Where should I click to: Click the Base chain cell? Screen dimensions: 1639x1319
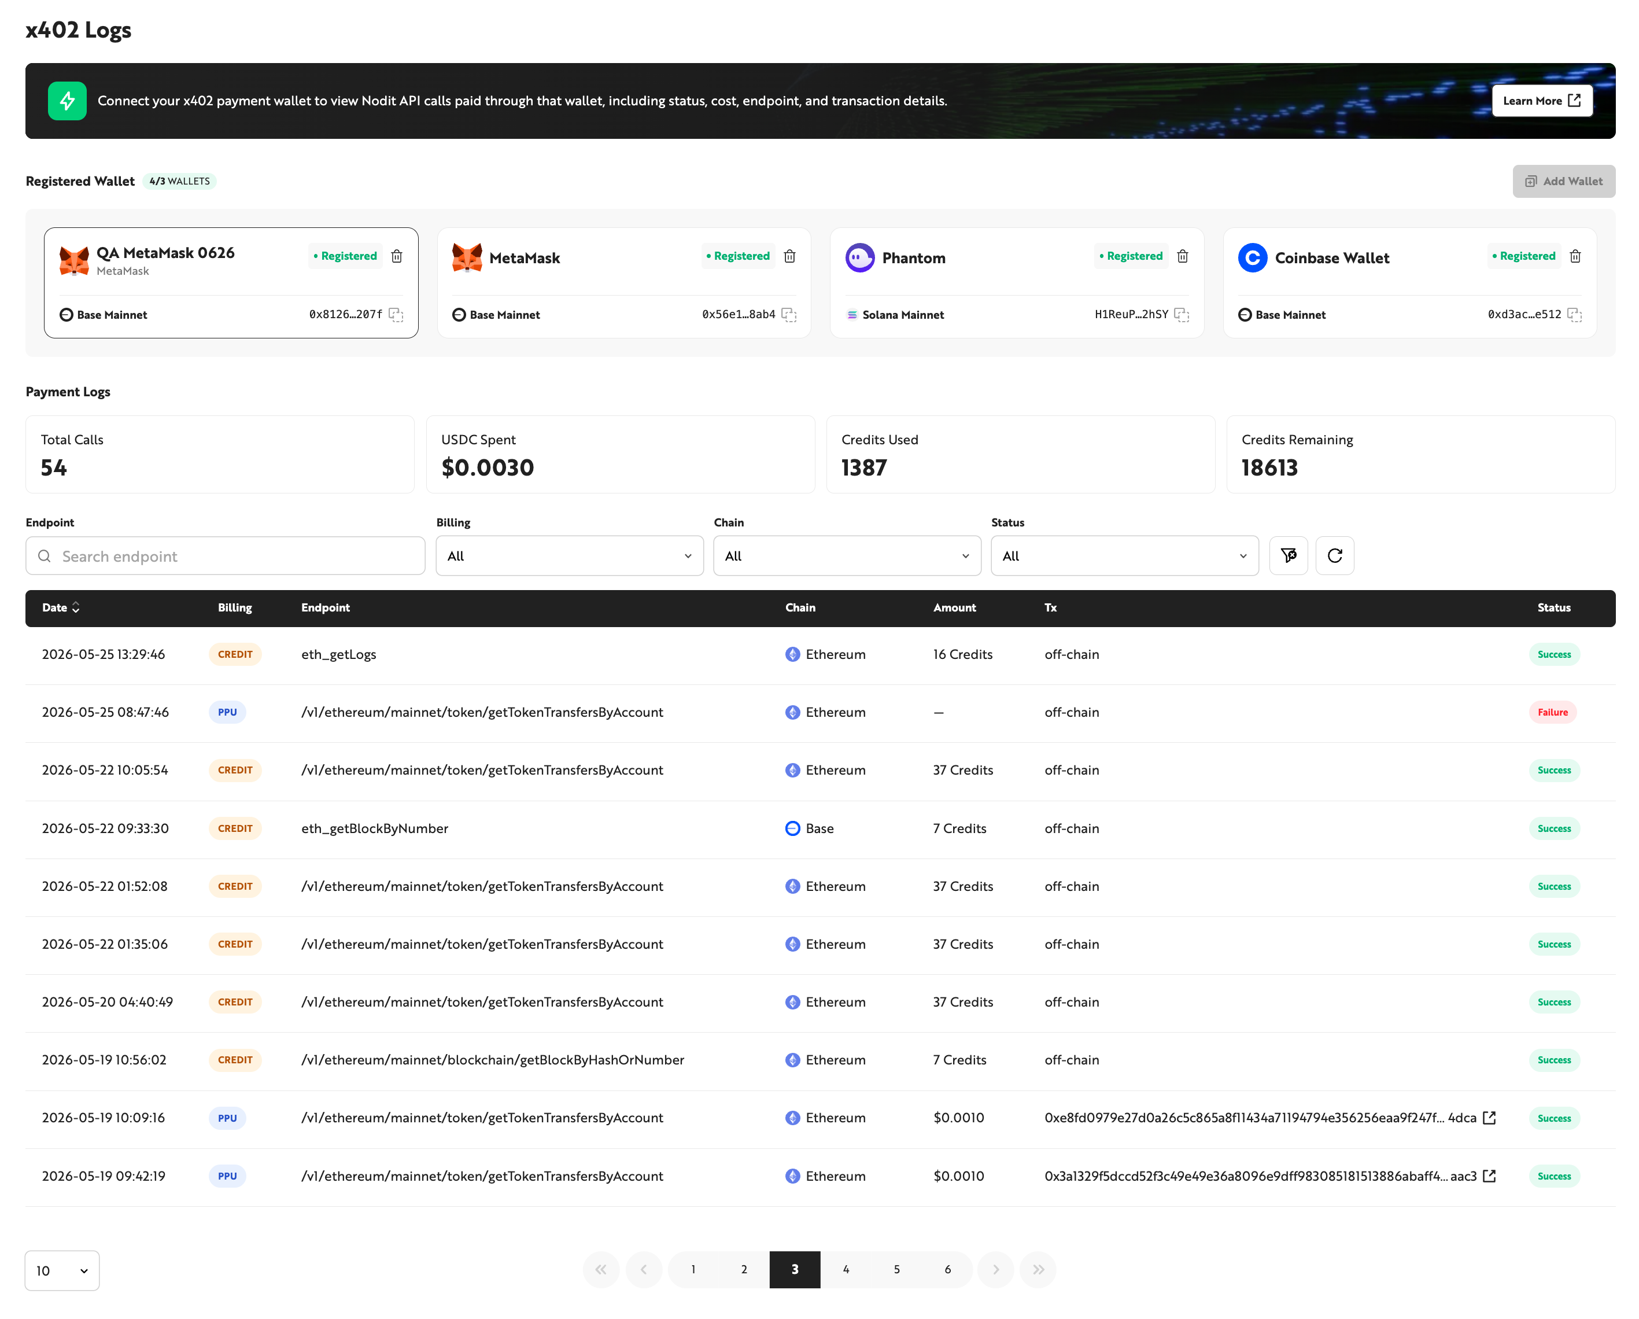tap(810, 828)
